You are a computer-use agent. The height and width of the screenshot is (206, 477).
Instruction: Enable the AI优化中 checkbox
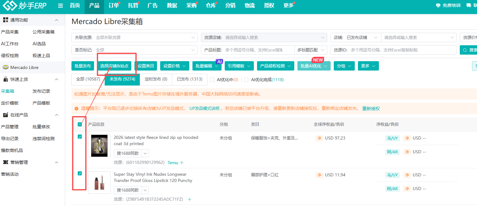click(x=212, y=80)
